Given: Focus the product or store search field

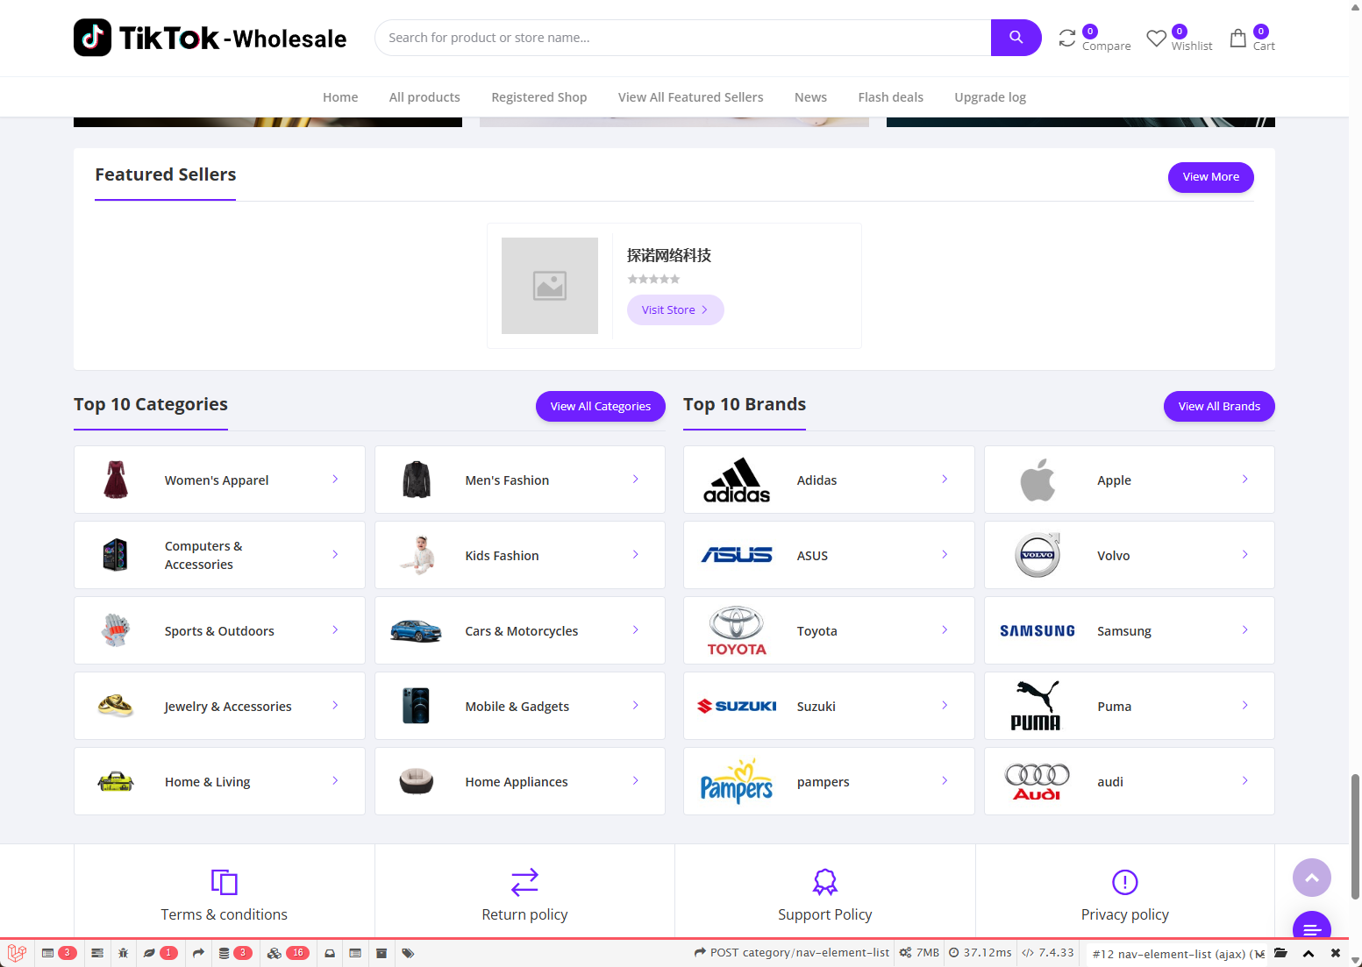Looking at the screenshot, I should click(683, 38).
